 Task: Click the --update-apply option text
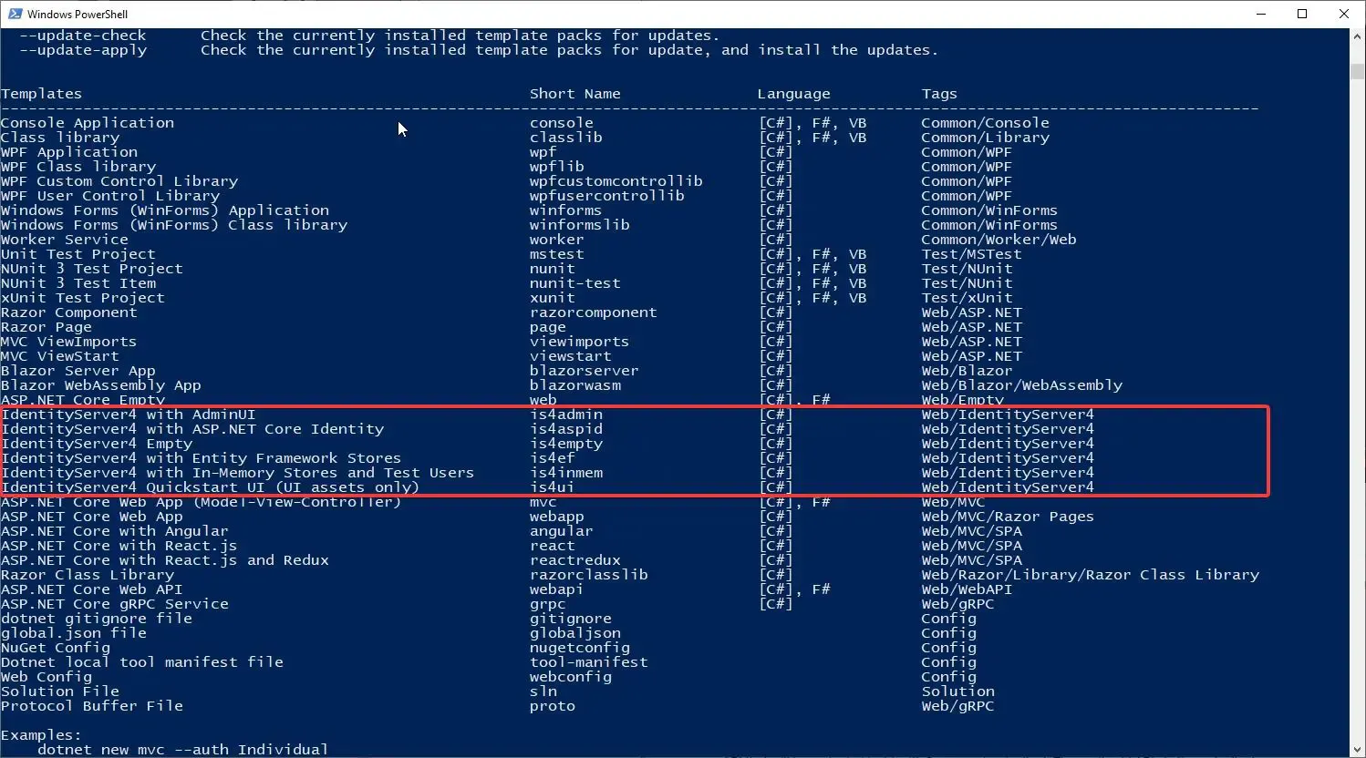[82, 50]
